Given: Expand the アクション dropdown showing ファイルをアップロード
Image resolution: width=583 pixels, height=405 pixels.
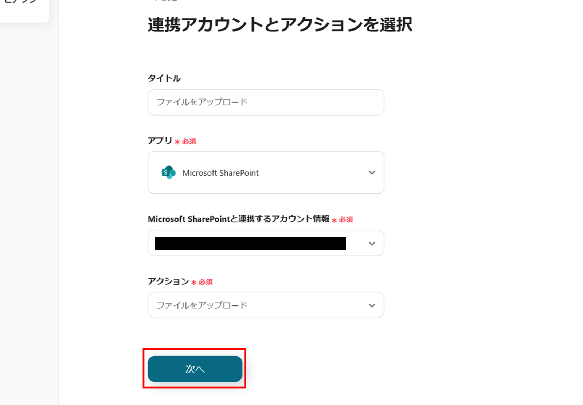Looking at the screenshot, I should (x=266, y=305).
